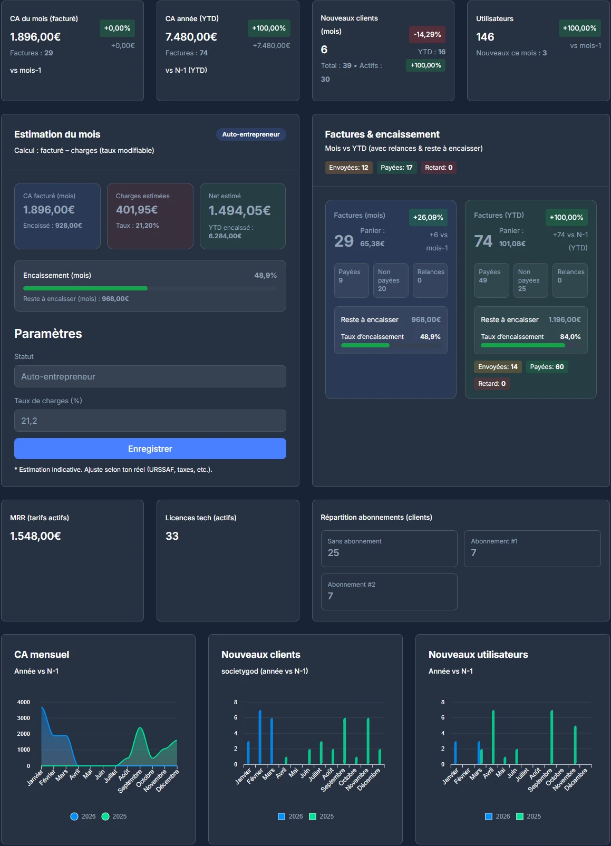Hide 2025 series in Nouveaux utilisateurs chart
Viewport: 611px width, 846px height.
[528, 816]
